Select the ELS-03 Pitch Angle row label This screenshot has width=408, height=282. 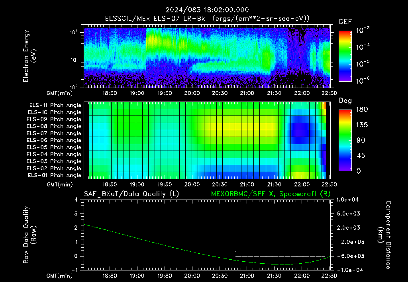click(54, 161)
